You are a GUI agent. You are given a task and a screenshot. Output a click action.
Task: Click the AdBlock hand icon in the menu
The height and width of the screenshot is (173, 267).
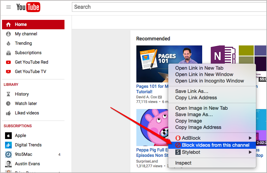pyautogui.click(x=178, y=138)
